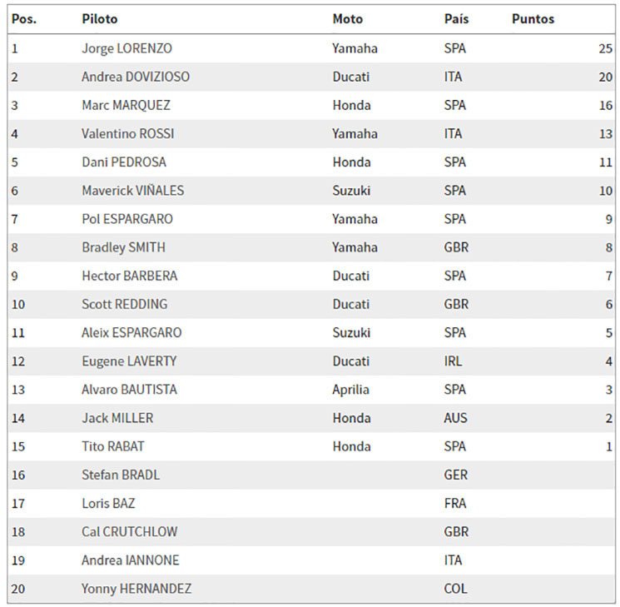The width and height of the screenshot is (620, 607).
Task: Select Hector BARBERA name
Action: (129, 276)
